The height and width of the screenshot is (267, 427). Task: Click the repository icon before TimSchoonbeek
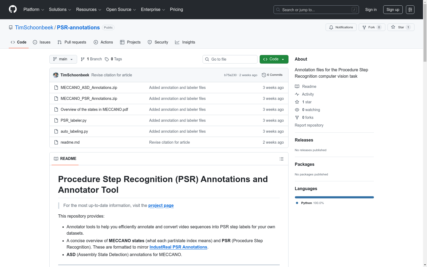pos(11,28)
